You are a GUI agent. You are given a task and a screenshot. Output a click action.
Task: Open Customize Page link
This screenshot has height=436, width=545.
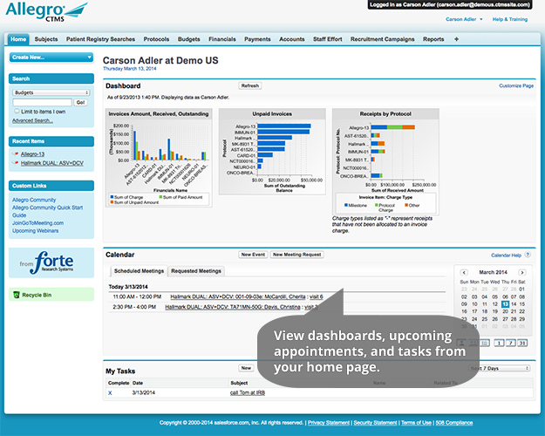coord(516,85)
